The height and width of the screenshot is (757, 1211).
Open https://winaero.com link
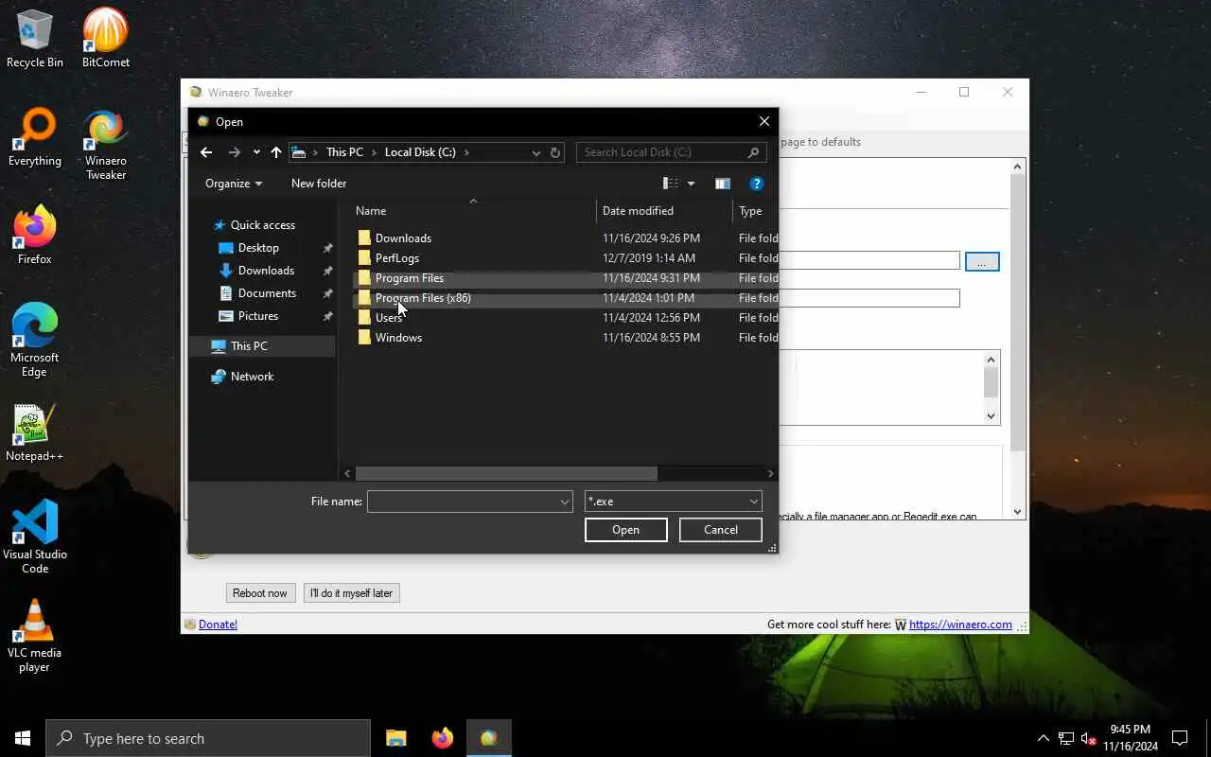[x=960, y=625]
